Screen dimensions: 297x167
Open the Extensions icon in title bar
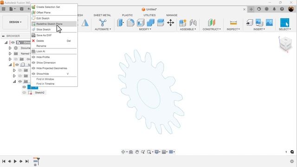(259, 9)
